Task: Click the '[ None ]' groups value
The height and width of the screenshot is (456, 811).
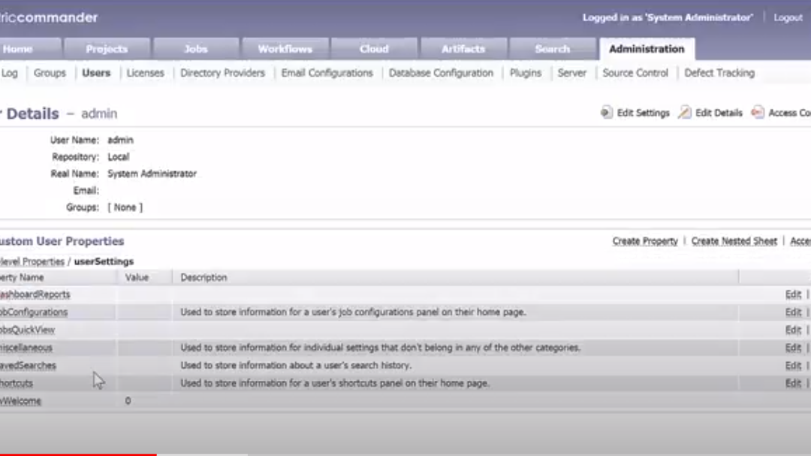Action: (125, 207)
